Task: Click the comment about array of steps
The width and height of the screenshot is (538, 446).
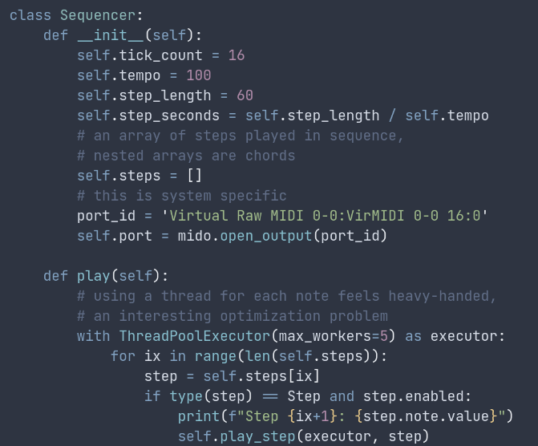Action: point(241,136)
